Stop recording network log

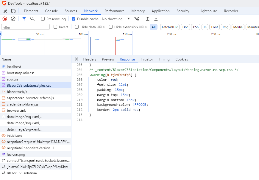[5, 19]
